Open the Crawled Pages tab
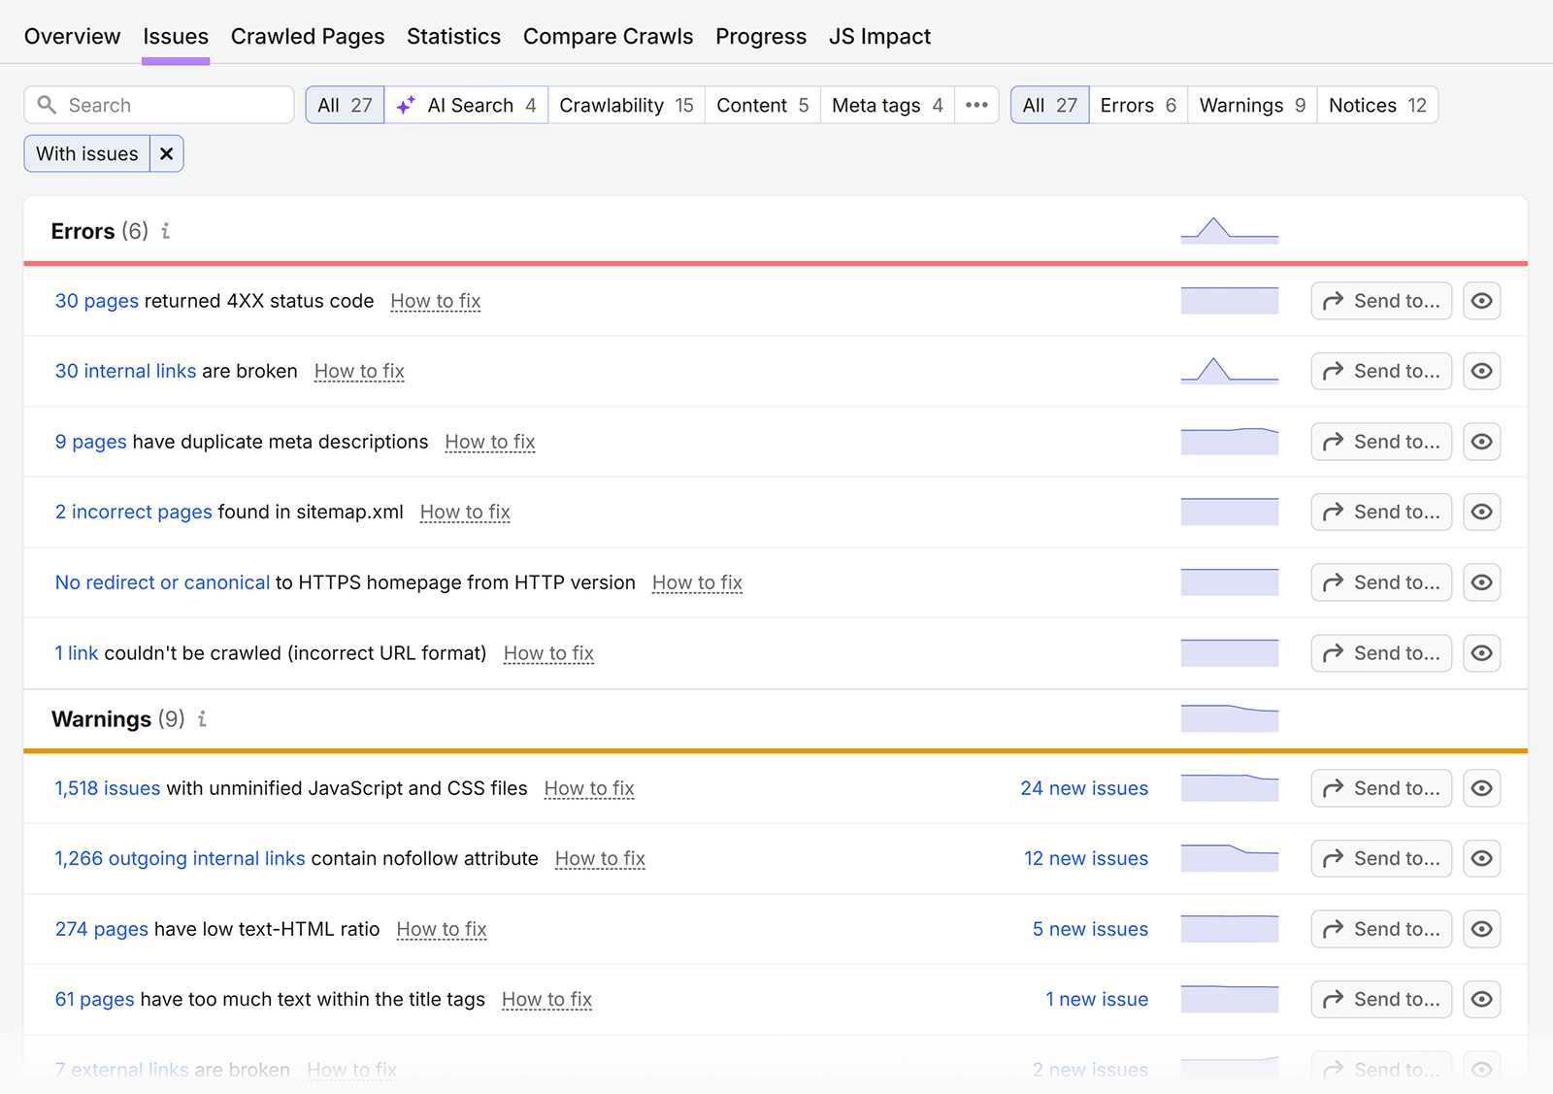The height and width of the screenshot is (1094, 1553). pos(308,37)
